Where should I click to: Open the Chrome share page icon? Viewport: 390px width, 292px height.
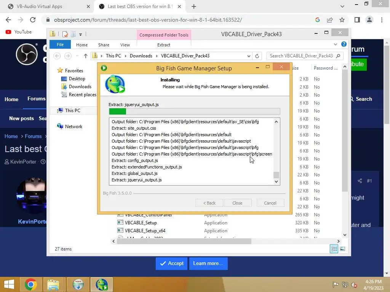tap(330, 20)
